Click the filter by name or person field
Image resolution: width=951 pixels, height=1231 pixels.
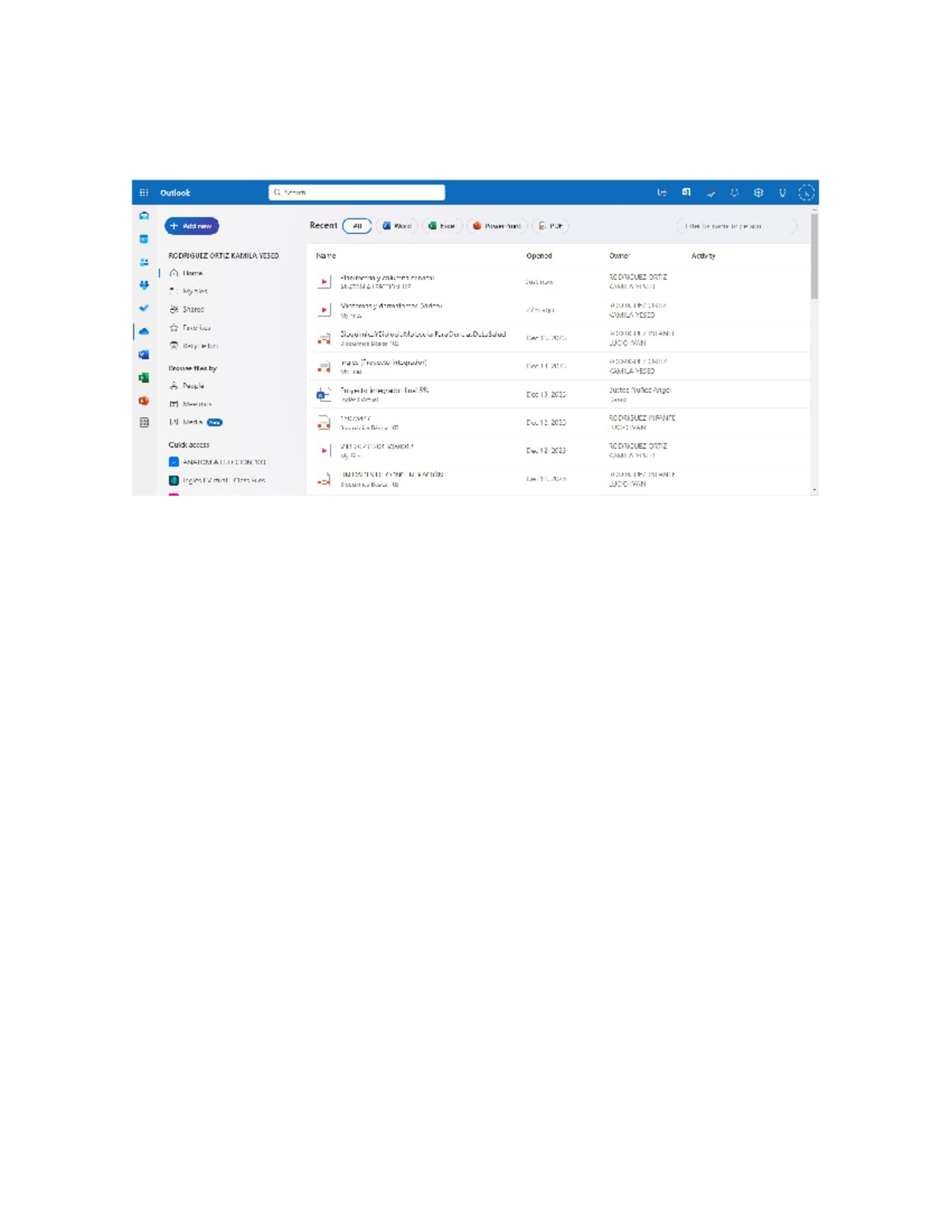click(x=737, y=226)
